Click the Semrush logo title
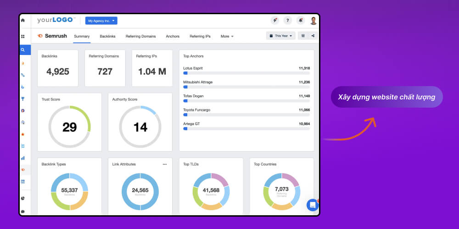 coord(52,36)
